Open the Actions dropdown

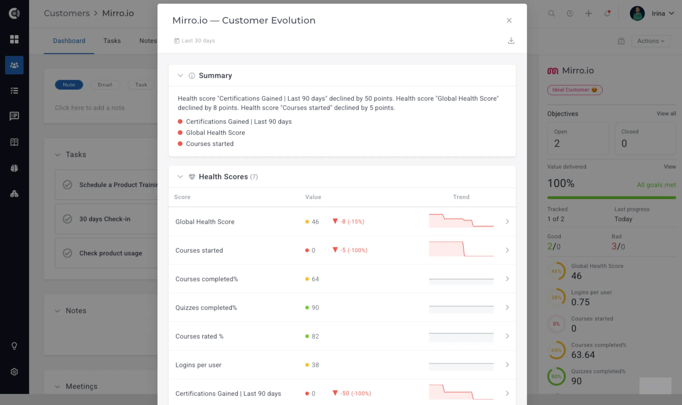(651, 41)
